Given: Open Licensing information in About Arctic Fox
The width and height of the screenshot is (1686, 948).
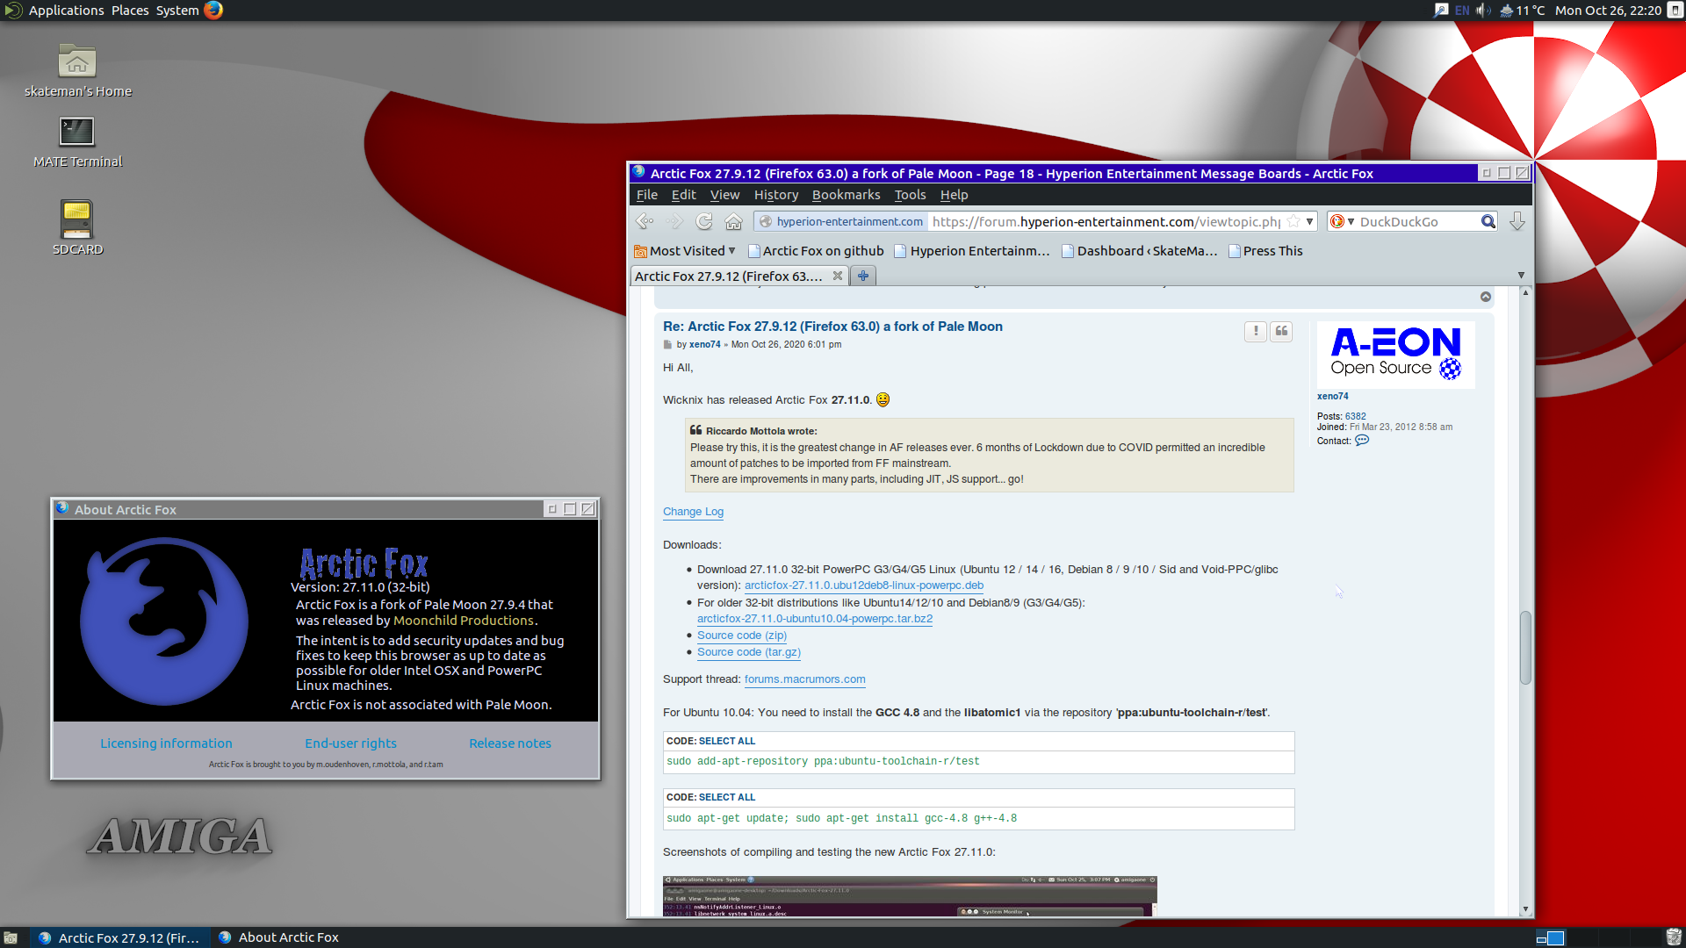Looking at the screenshot, I should click(x=166, y=743).
